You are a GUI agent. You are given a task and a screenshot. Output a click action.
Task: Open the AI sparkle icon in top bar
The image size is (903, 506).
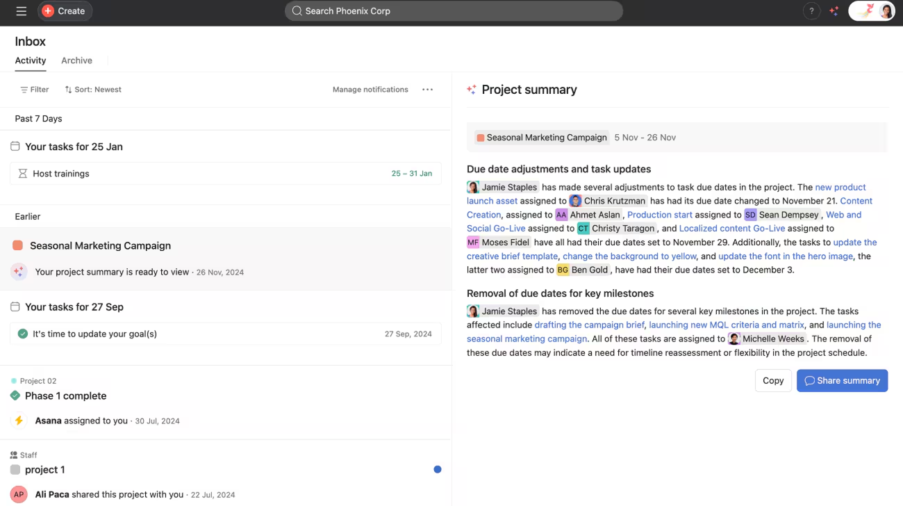[834, 11]
